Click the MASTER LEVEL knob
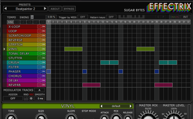The width and height of the screenshot is (193, 119). pos(174,115)
